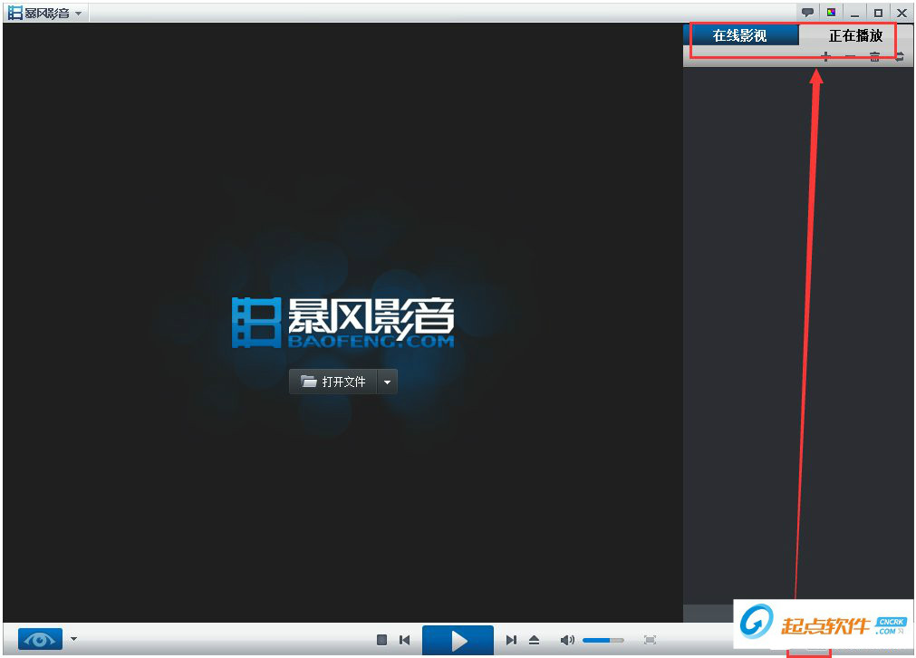916x658 pixels.
Task: Expand the arrow next to the eye button
Action: (x=73, y=639)
